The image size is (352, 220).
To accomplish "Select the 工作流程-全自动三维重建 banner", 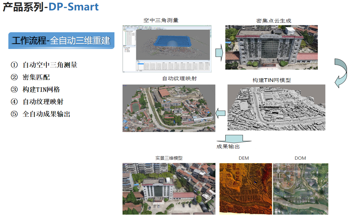I will coord(61,40).
